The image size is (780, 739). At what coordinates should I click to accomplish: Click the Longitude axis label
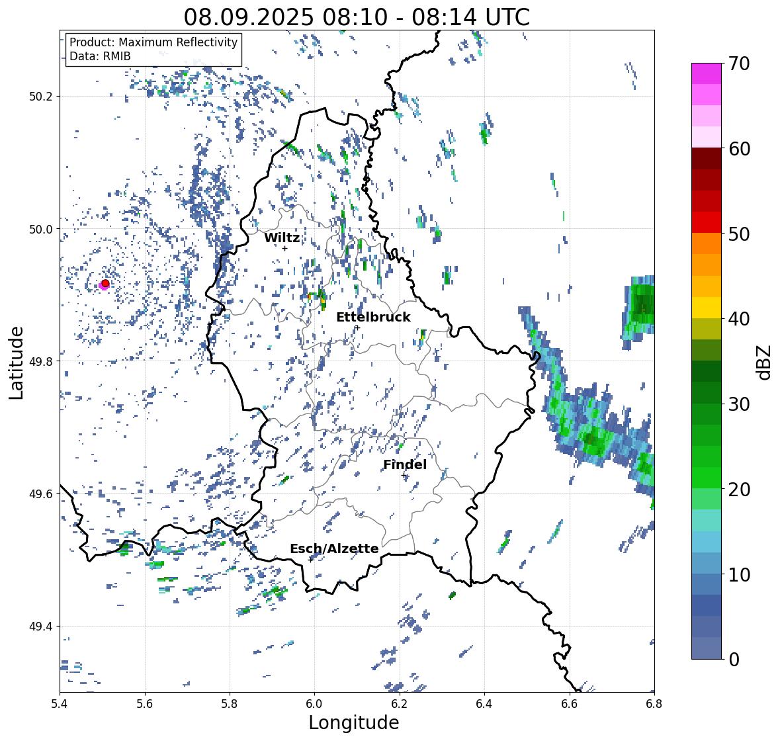point(354,722)
